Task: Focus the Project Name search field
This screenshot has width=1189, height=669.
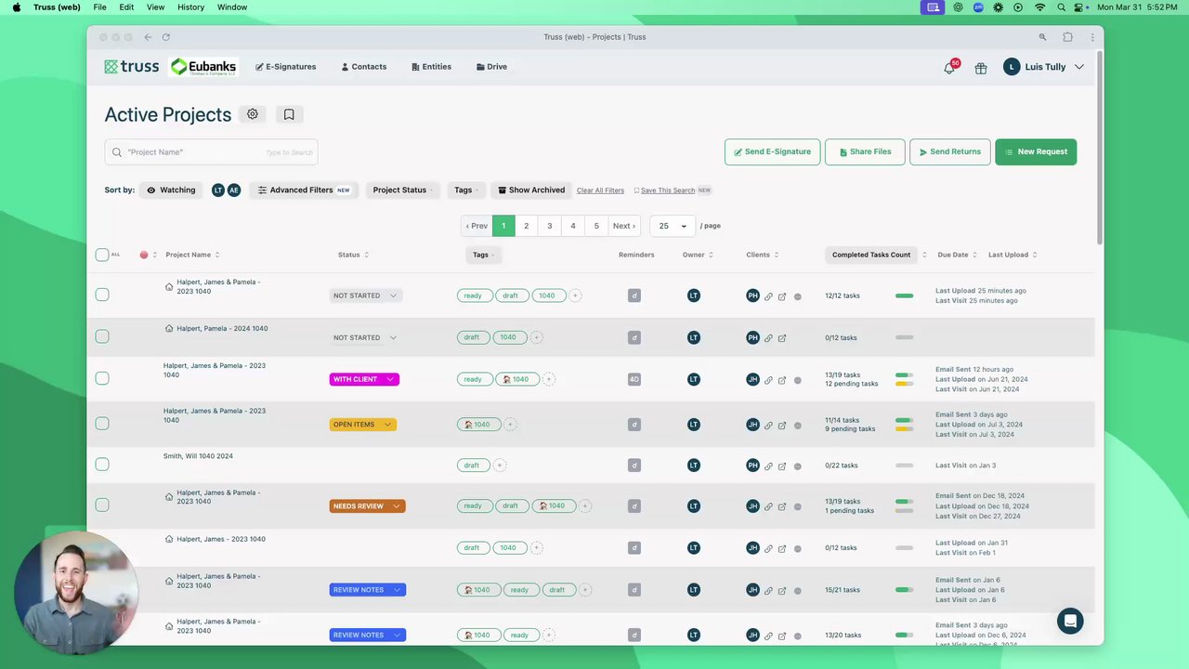Action: (x=211, y=152)
